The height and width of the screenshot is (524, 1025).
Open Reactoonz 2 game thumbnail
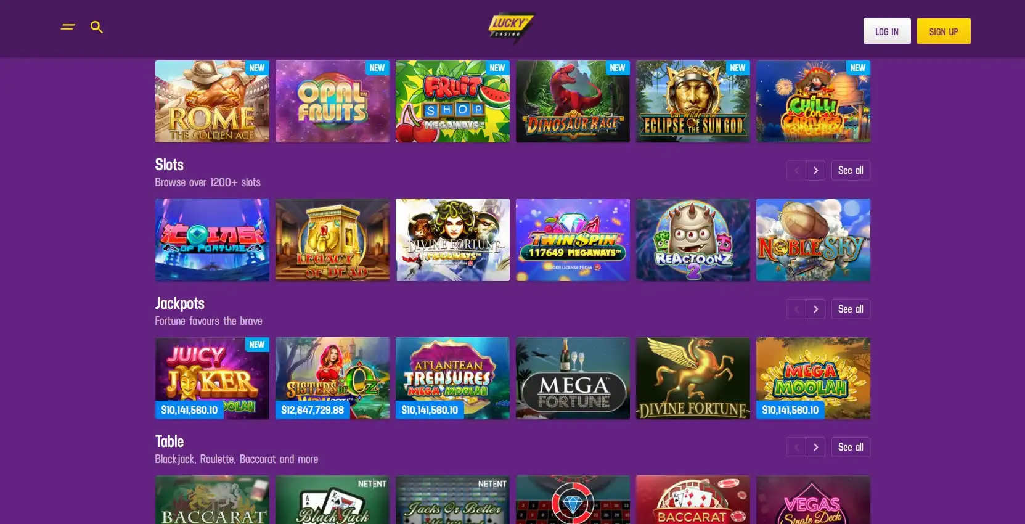(693, 240)
